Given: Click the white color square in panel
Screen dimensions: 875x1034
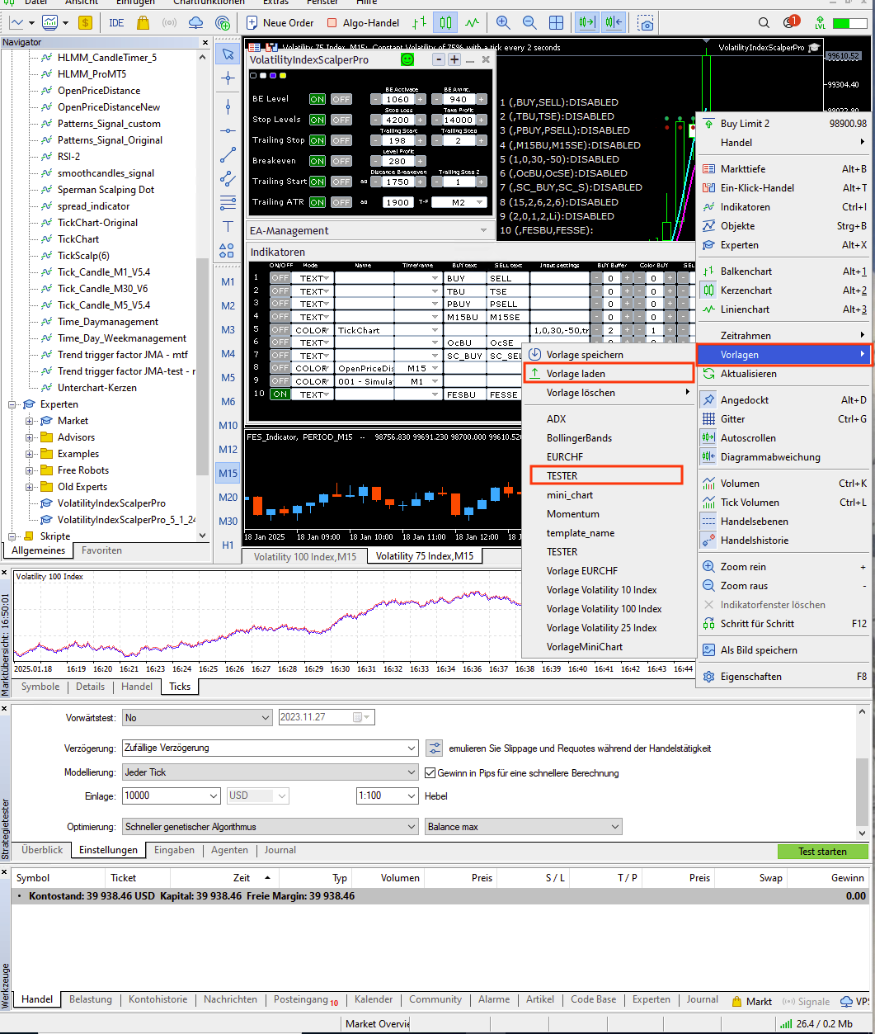Looking at the screenshot, I should (x=263, y=76).
